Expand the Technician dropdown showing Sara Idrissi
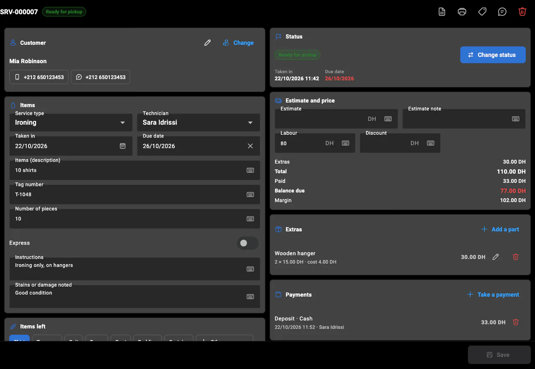This screenshot has height=369, width=535. coord(199,123)
